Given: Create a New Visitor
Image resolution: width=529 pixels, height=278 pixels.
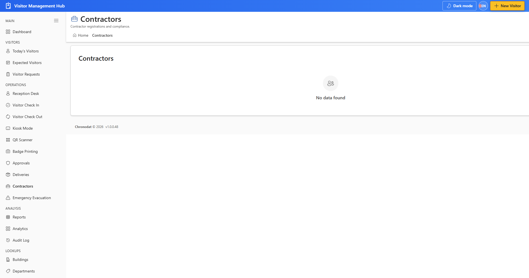Looking at the screenshot, I should (507, 6).
